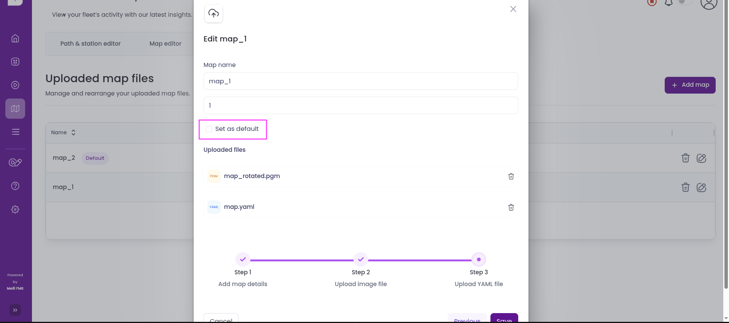The image size is (729, 323).
Task: Click the trash icon for map_1 row
Action: click(x=685, y=188)
